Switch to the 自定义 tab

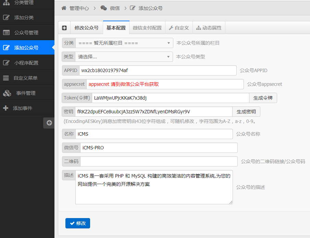coord(179,28)
